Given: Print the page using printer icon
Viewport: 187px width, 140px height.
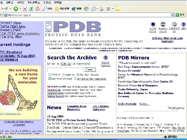Looking at the screenshot, I should pyautogui.click(x=101, y=9).
